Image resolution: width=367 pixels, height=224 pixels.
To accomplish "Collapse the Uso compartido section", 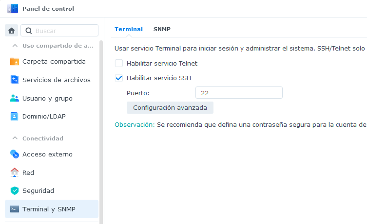I will click(15, 46).
